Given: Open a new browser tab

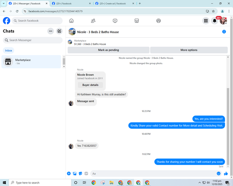Looking at the screenshot, I should tap(140, 3).
